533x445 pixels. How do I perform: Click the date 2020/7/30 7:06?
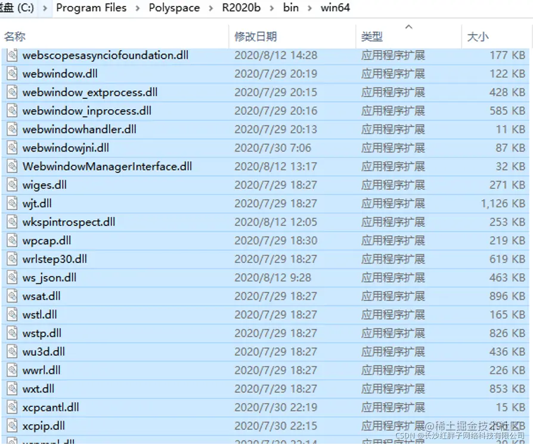click(x=272, y=148)
